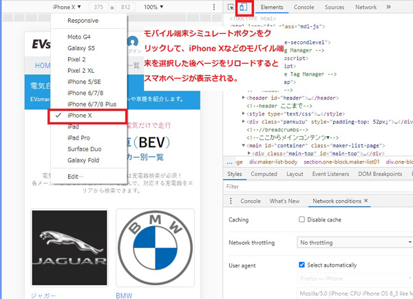413x299 pixels.
Task: Switch to the Elements tab
Action: click(272, 7)
